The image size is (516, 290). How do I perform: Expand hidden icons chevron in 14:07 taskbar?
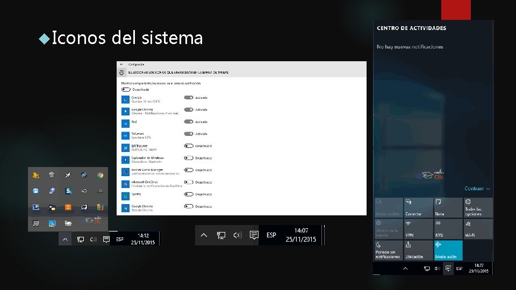204,235
